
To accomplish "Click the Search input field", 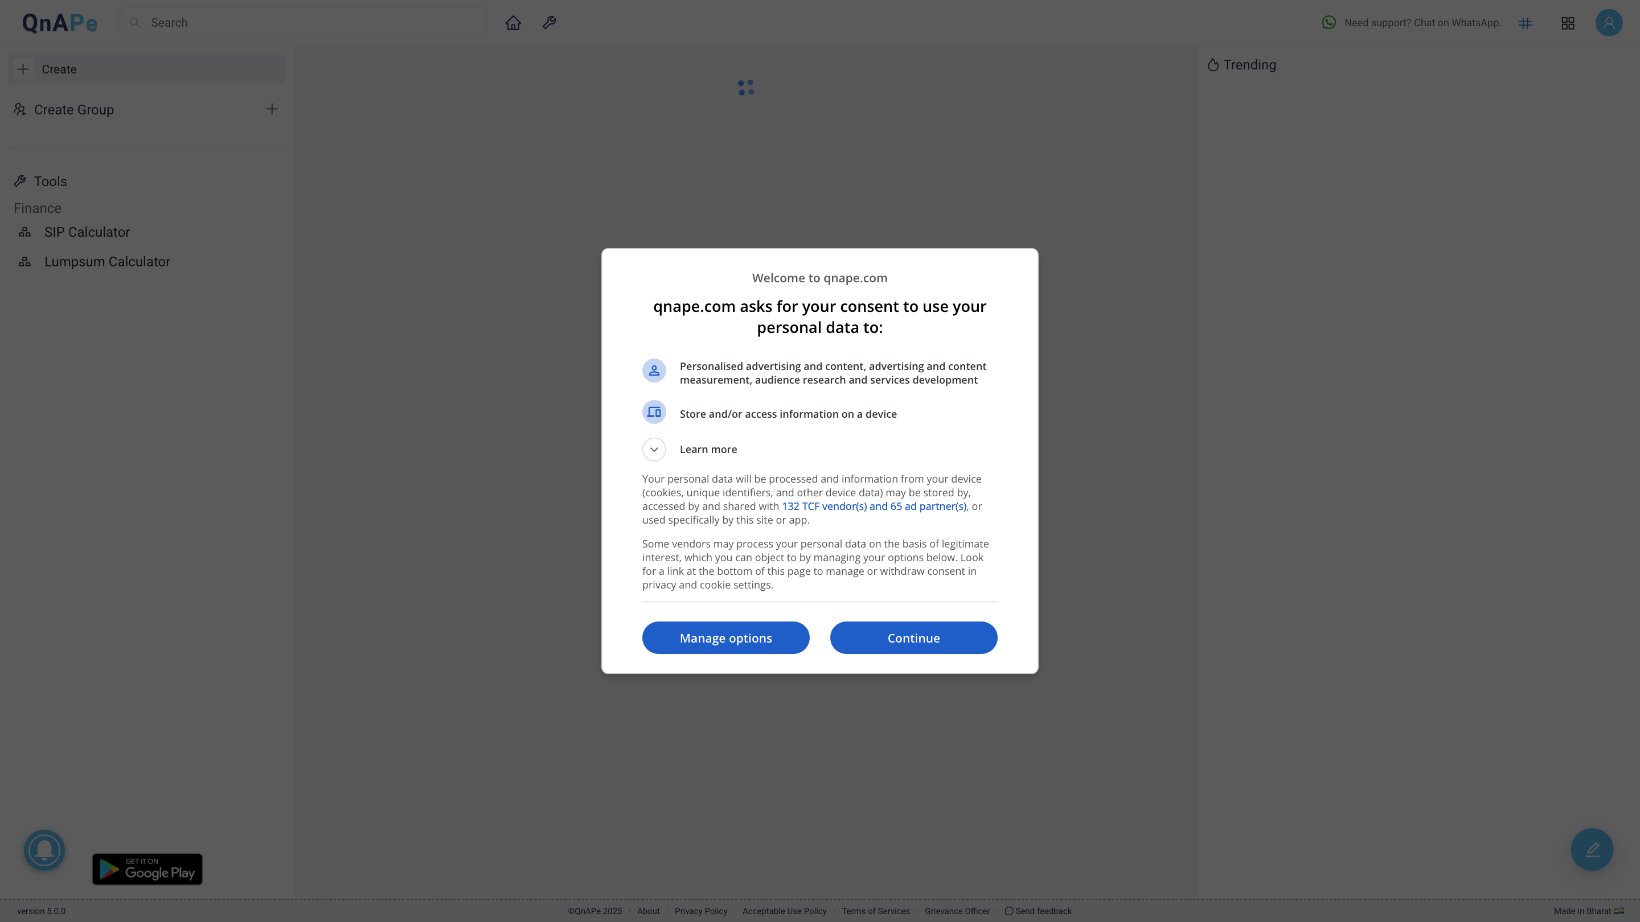I will pyautogui.click(x=312, y=23).
